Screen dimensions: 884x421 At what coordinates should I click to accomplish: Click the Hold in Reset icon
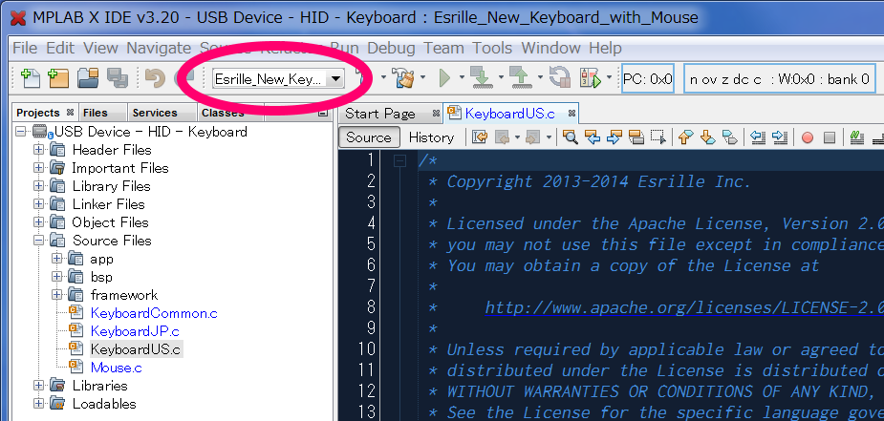[560, 78]
